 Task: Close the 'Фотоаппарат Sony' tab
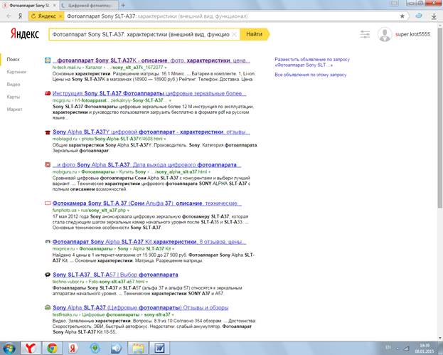[x=54, y=5]
